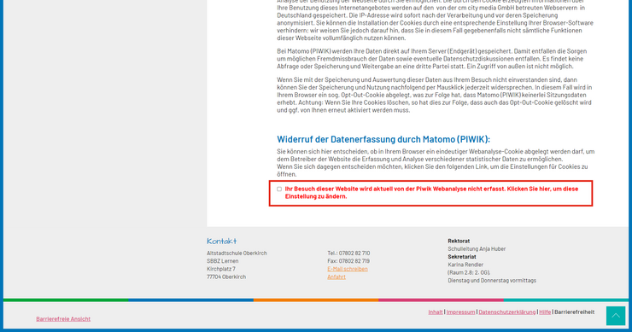
Task: Click 'Dienstag und Donnerstag vormittags' text
Action: pyautogui.click(x=492, y=281)
